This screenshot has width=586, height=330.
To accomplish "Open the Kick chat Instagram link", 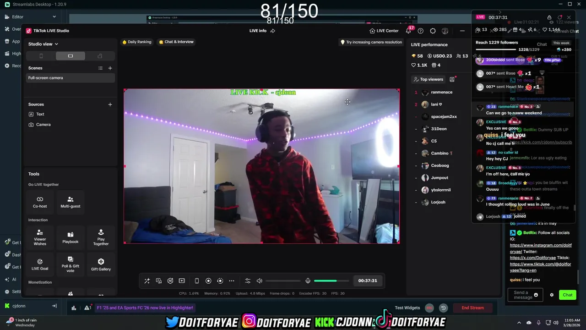I will (541, 248).
